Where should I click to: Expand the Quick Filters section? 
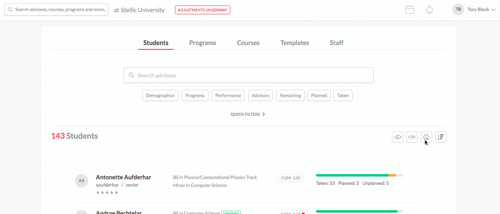[248, 114]
